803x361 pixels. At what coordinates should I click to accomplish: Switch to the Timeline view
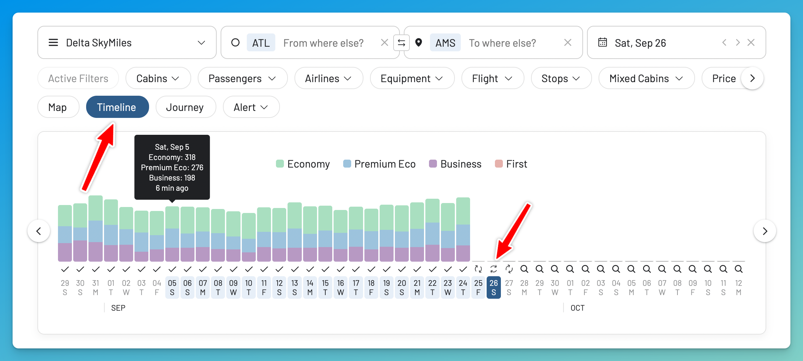[x=117, y=107]
